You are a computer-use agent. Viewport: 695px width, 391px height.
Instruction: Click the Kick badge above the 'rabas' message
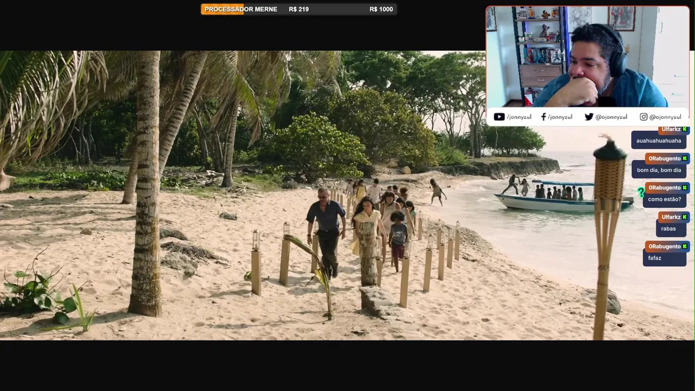(685, 217)
